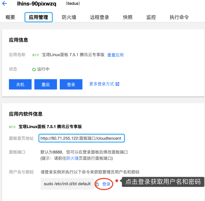Click instance name lhins-90pixwzq
This screenshot has height=201, width=205.
37,4
